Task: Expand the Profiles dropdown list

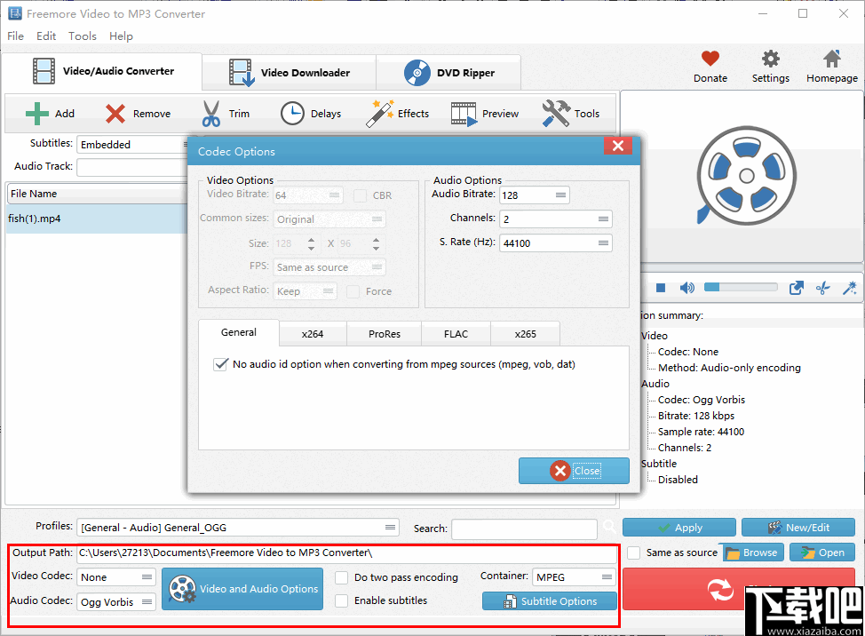Action: [389, 527]
